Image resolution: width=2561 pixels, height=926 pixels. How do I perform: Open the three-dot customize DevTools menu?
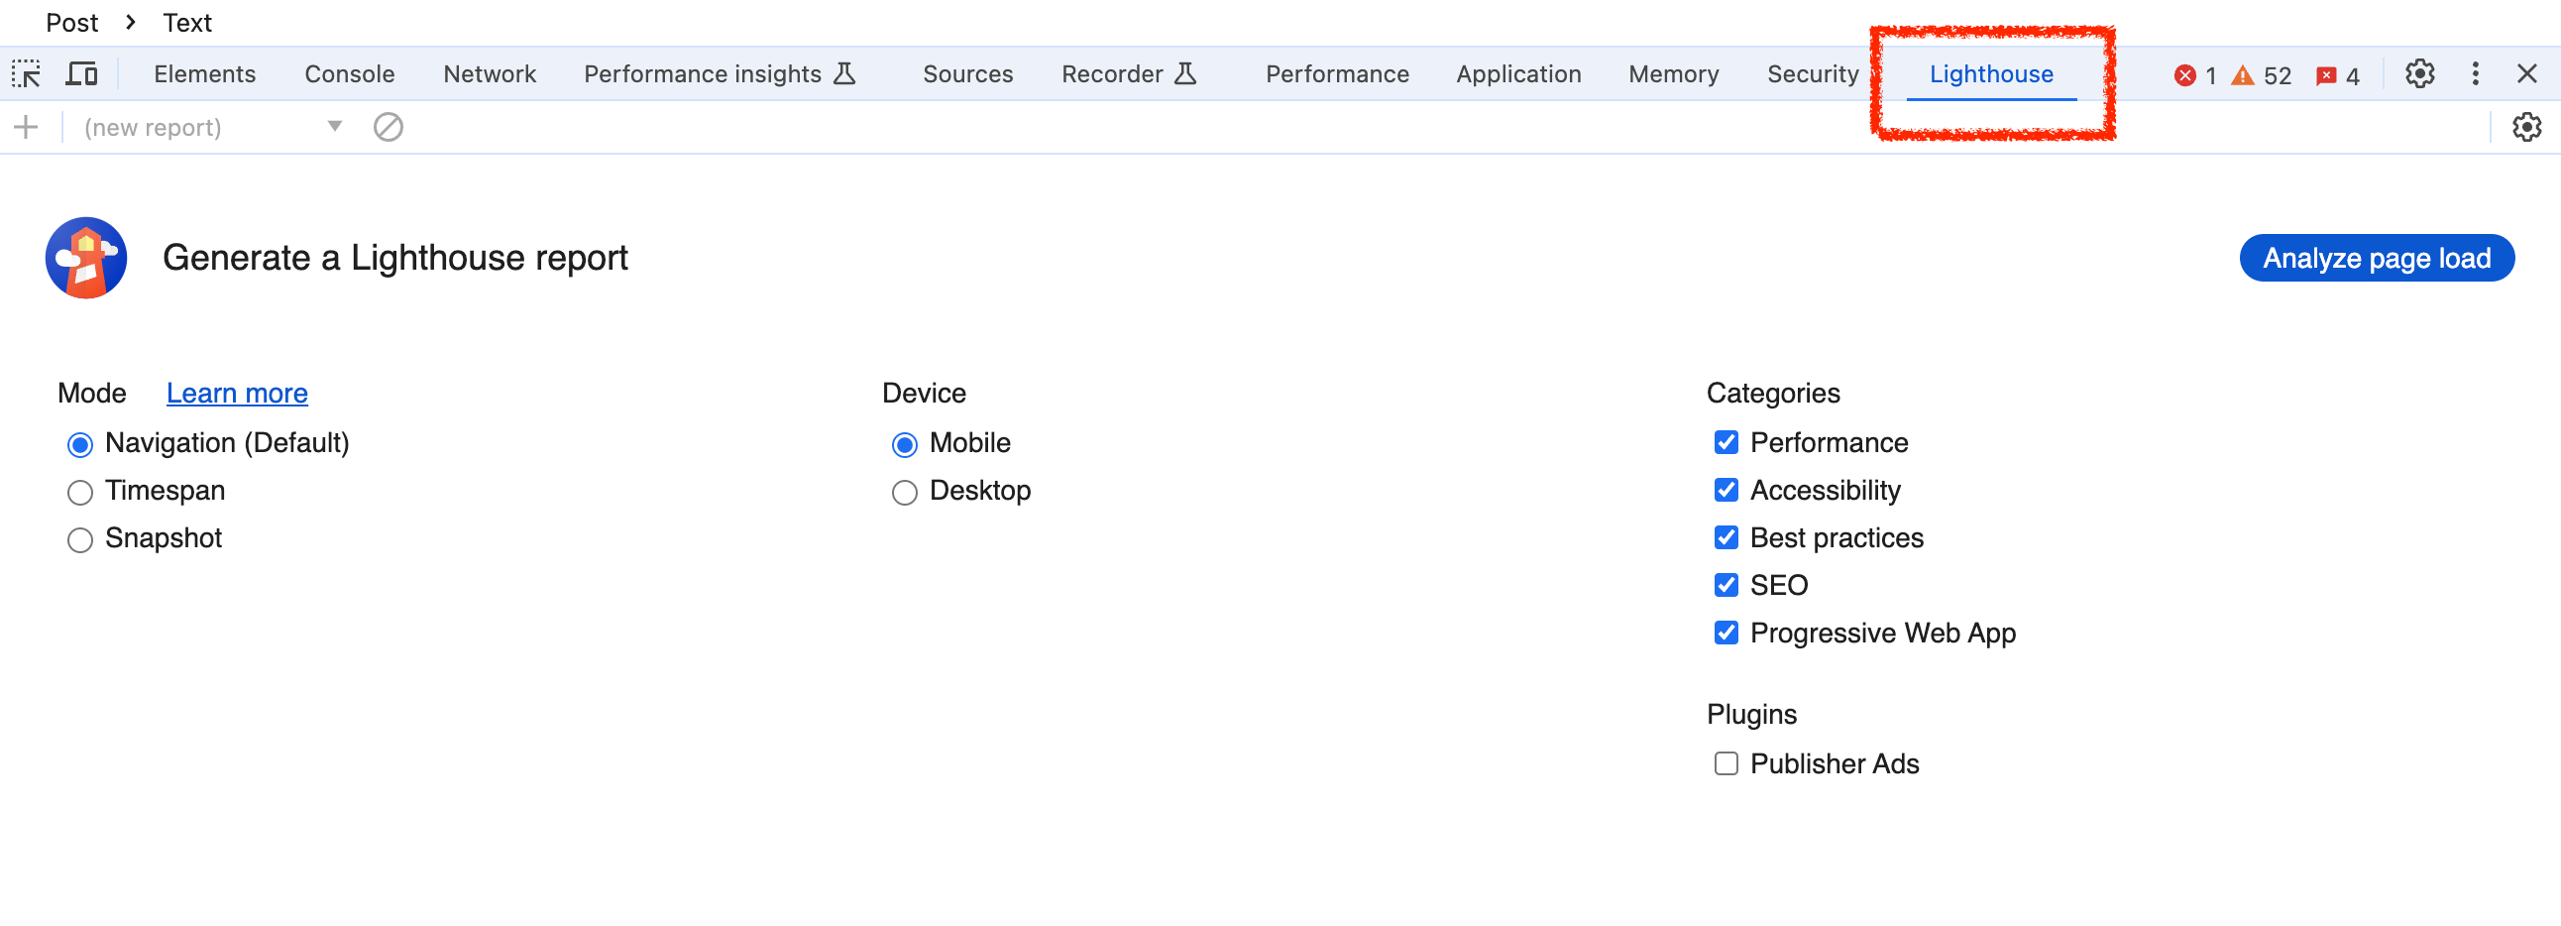click(2476, 74)
